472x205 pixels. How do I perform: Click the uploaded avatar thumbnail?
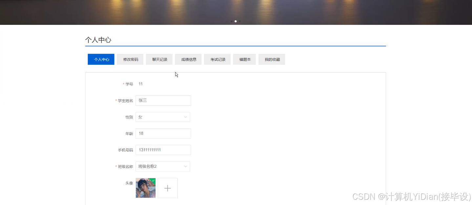146,188
